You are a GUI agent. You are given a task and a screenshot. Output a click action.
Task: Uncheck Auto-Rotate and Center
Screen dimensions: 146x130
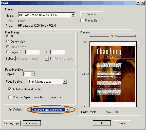tap(10, 89)
